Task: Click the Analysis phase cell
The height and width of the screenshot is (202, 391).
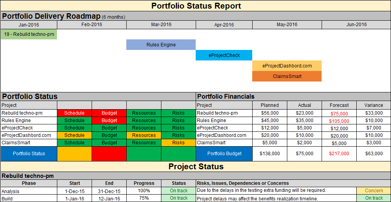Action: point(29,191)
